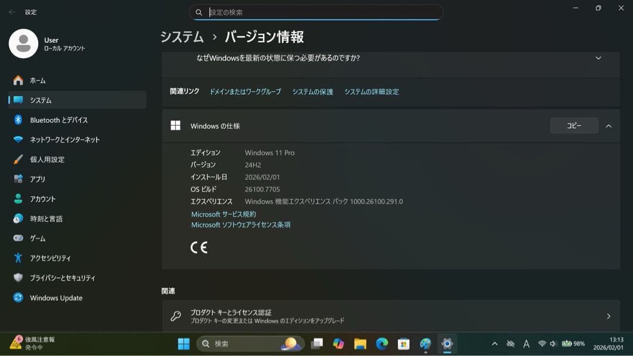Open アカウント settings icon
The width and height of the screenshot is (633, 356).
pyautogui.click(x=17, y=198)
